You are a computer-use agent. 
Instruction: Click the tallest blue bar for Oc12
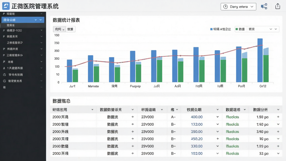[260, 60]
